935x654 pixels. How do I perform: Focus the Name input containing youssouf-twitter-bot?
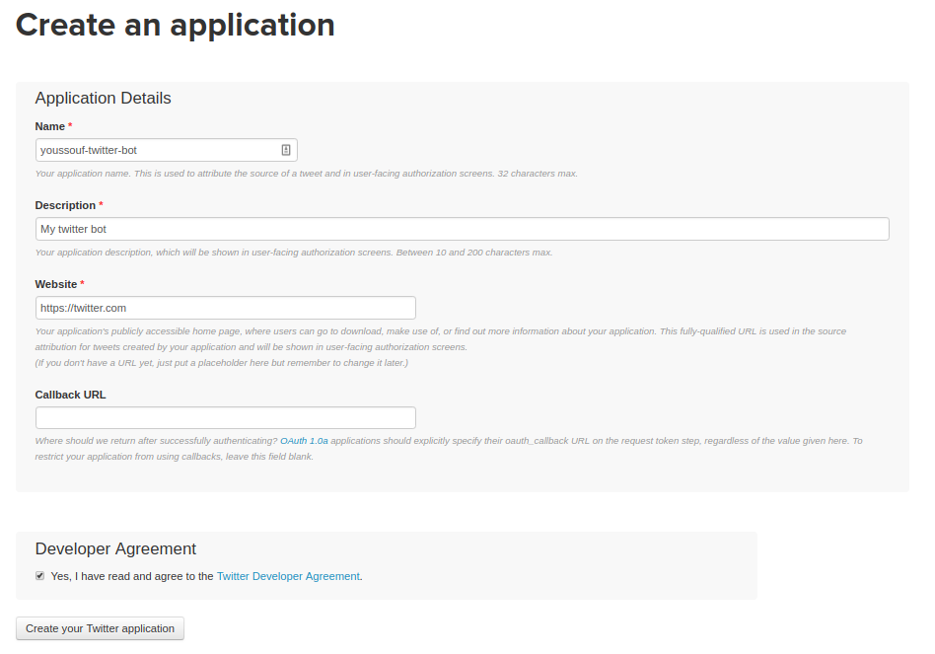(x=167, y=150)
